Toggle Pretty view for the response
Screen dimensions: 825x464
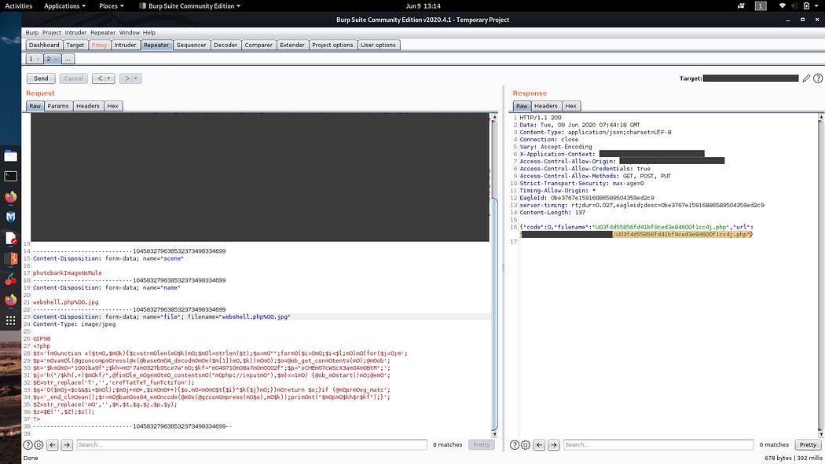pyautogui.click(x=808, y=444)
